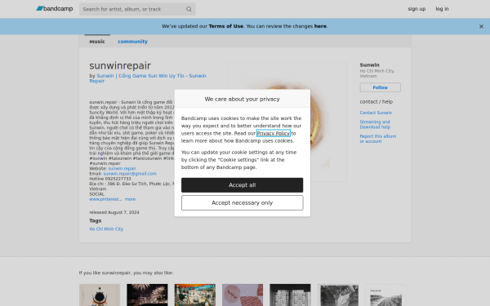Open Report this album or account link

pos(378,139)
